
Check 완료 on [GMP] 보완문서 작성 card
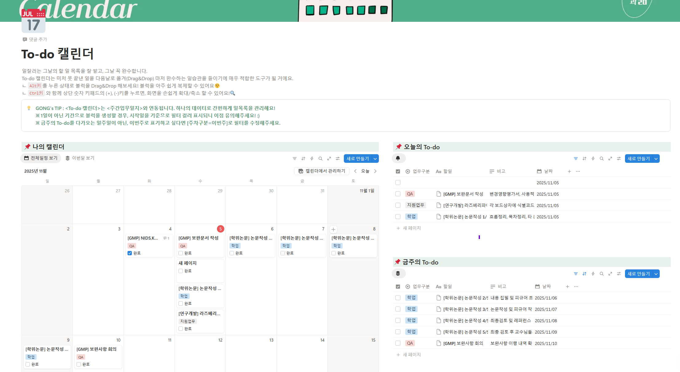(181, 253)
